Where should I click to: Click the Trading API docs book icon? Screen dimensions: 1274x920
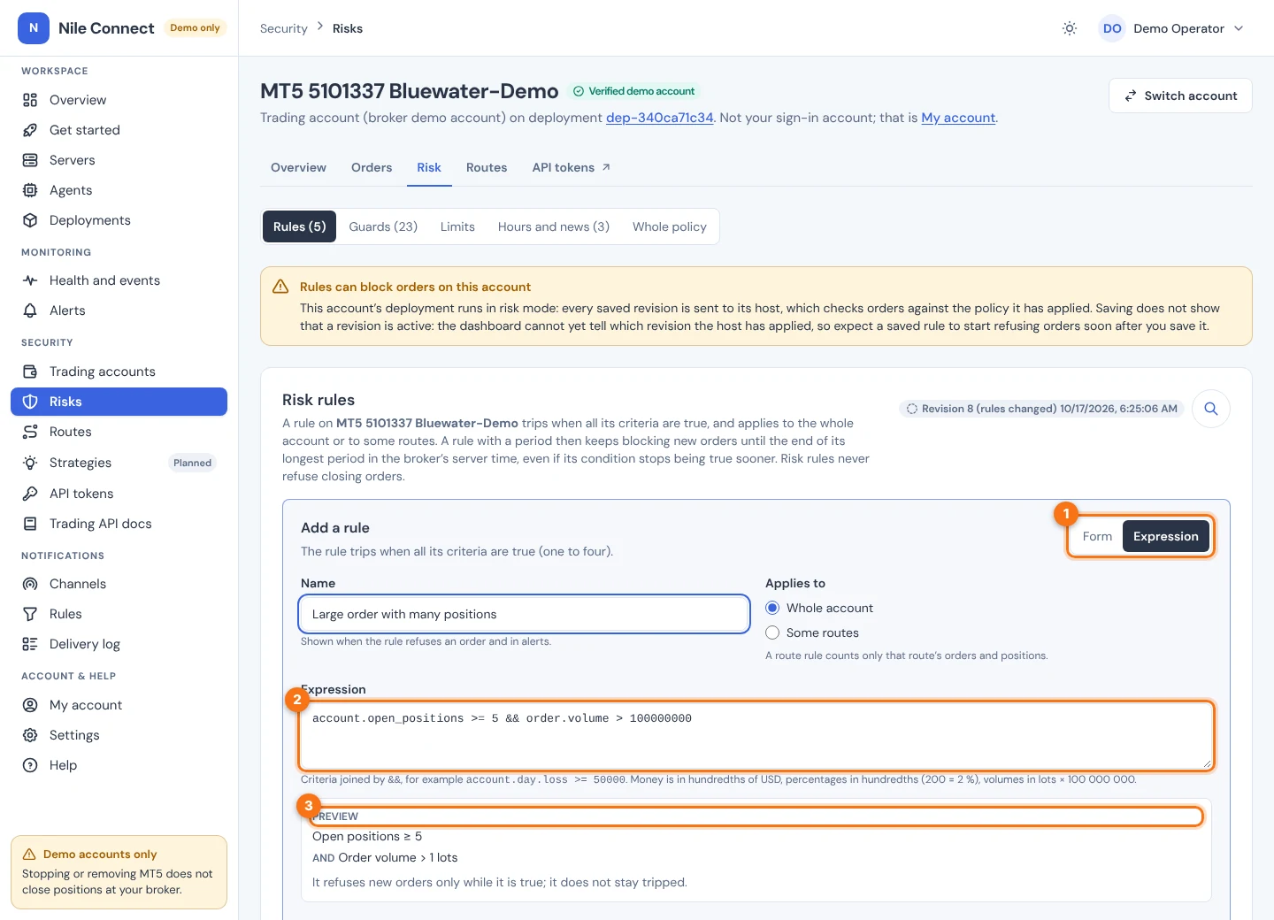click(x=30, y=524)
